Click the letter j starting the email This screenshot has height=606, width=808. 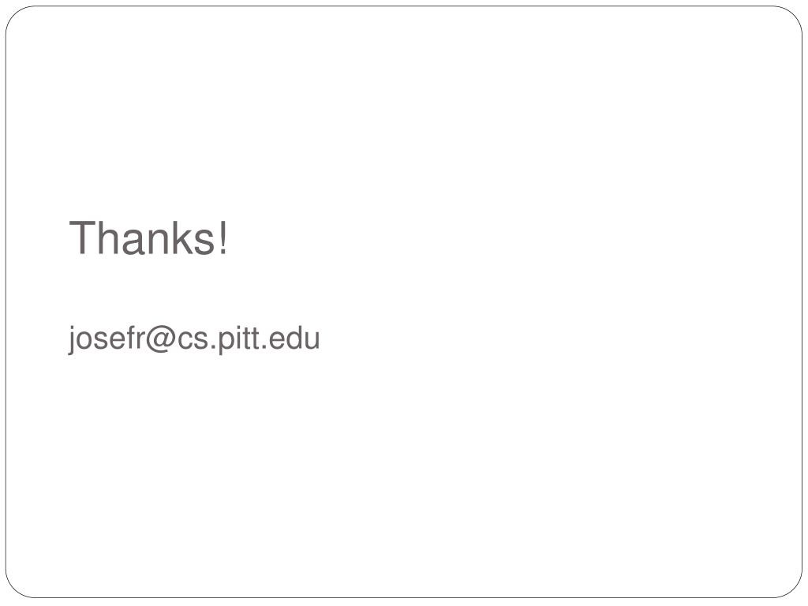pos(72,340)
